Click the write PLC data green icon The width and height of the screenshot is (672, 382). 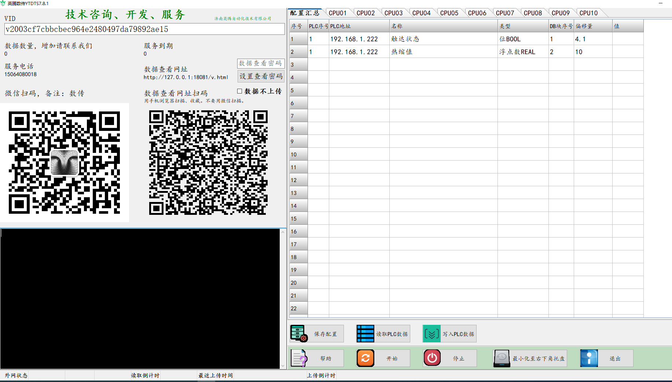coord(432,334)
